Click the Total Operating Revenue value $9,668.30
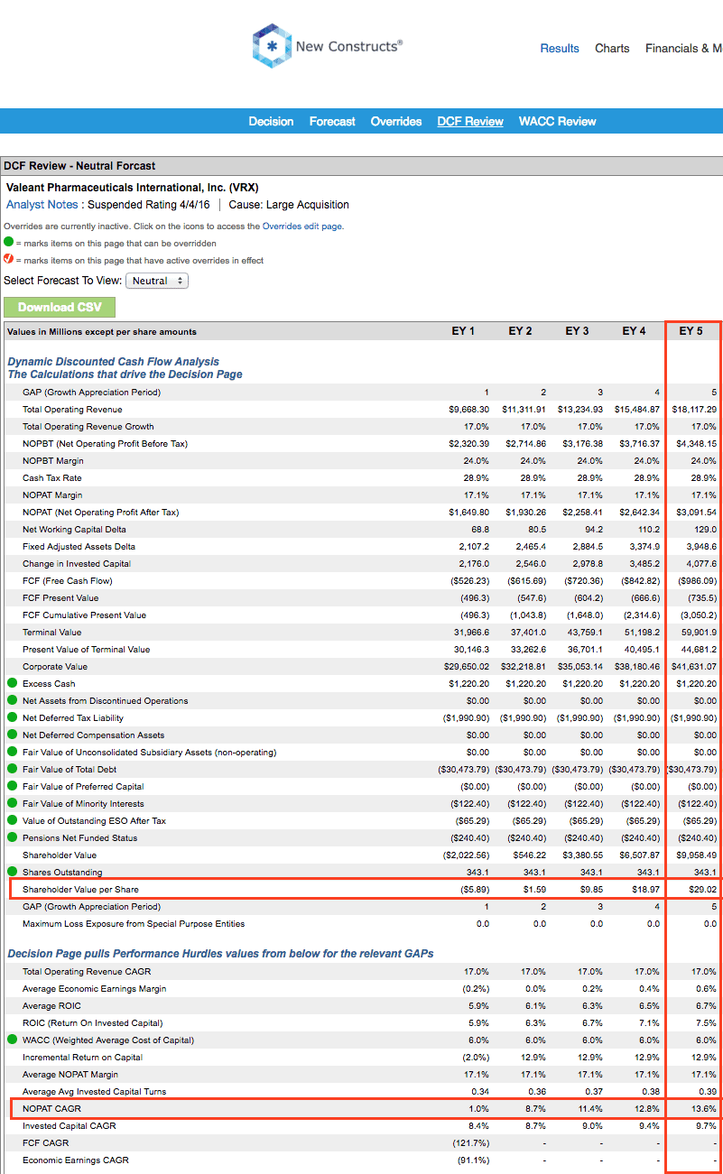Viewport: 723px width, 1174px height. point(469,409)
